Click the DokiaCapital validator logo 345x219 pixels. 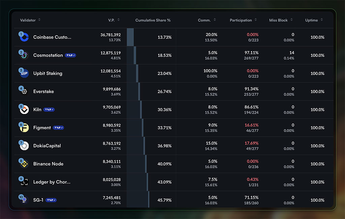point(24,146)
